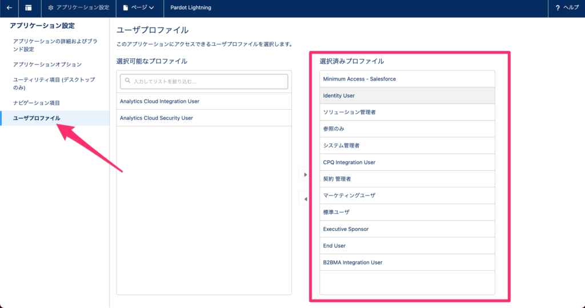Open ユーティリティ項目 (デスクトップのみ) section

[54, 83]
